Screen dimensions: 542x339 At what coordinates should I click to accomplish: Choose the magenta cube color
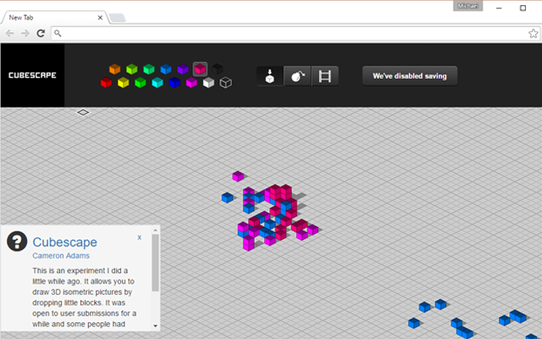click(191, 83)
